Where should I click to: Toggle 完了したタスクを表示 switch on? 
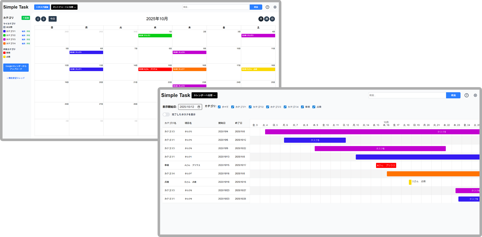coord(166,114)
